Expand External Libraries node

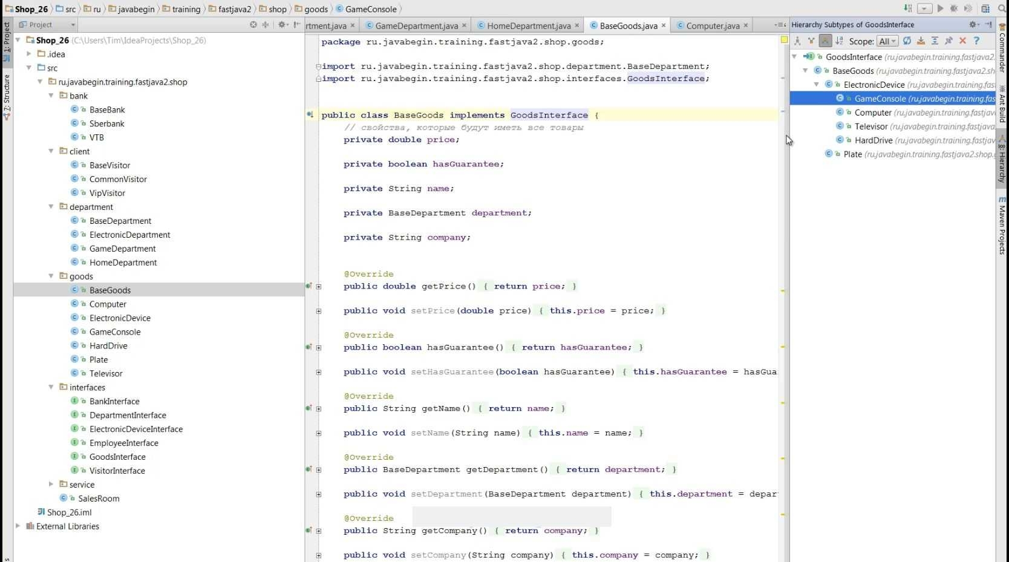tap(18, 526)
